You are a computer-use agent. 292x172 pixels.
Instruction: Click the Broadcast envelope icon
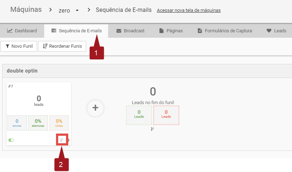coord(119,31)
